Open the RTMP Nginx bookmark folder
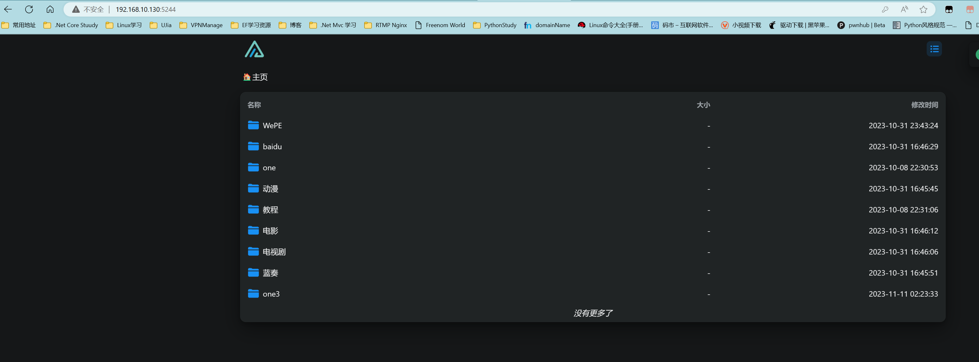The image size is (979, 362). point(386,25)
